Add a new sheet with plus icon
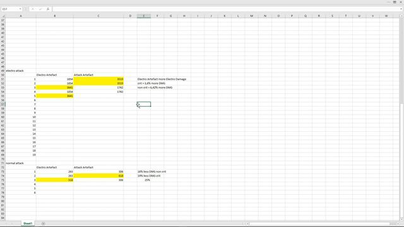The image size is (404, 227). pyautogui.click(x=44, y=223)
